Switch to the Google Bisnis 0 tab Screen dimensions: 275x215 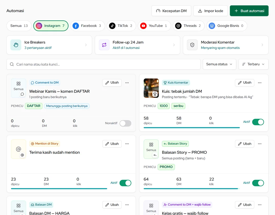click(x=227, y=26)
